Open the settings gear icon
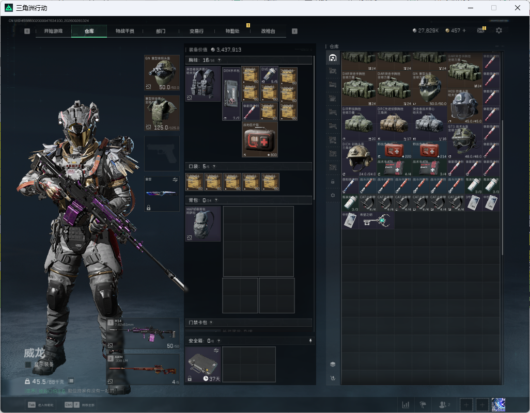 pos(498,30)
